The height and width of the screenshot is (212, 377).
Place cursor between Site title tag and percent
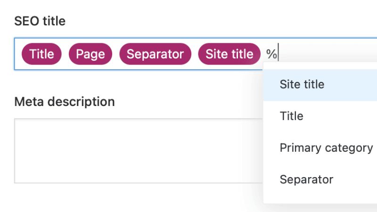pyautogui.click(x=263, y=54)
